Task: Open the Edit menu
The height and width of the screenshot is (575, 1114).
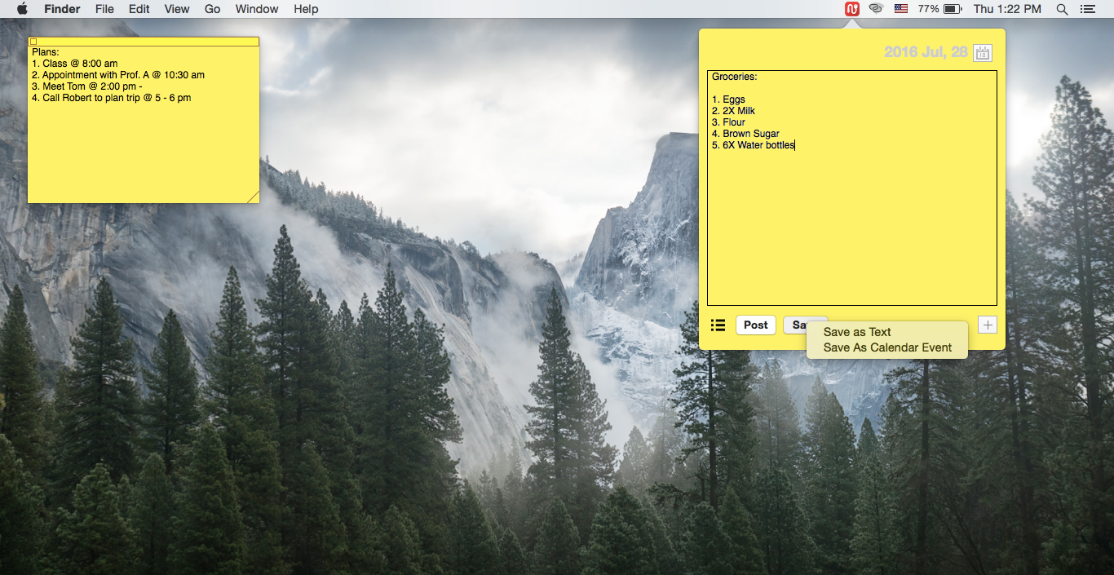Action: (x=139, y=9)
